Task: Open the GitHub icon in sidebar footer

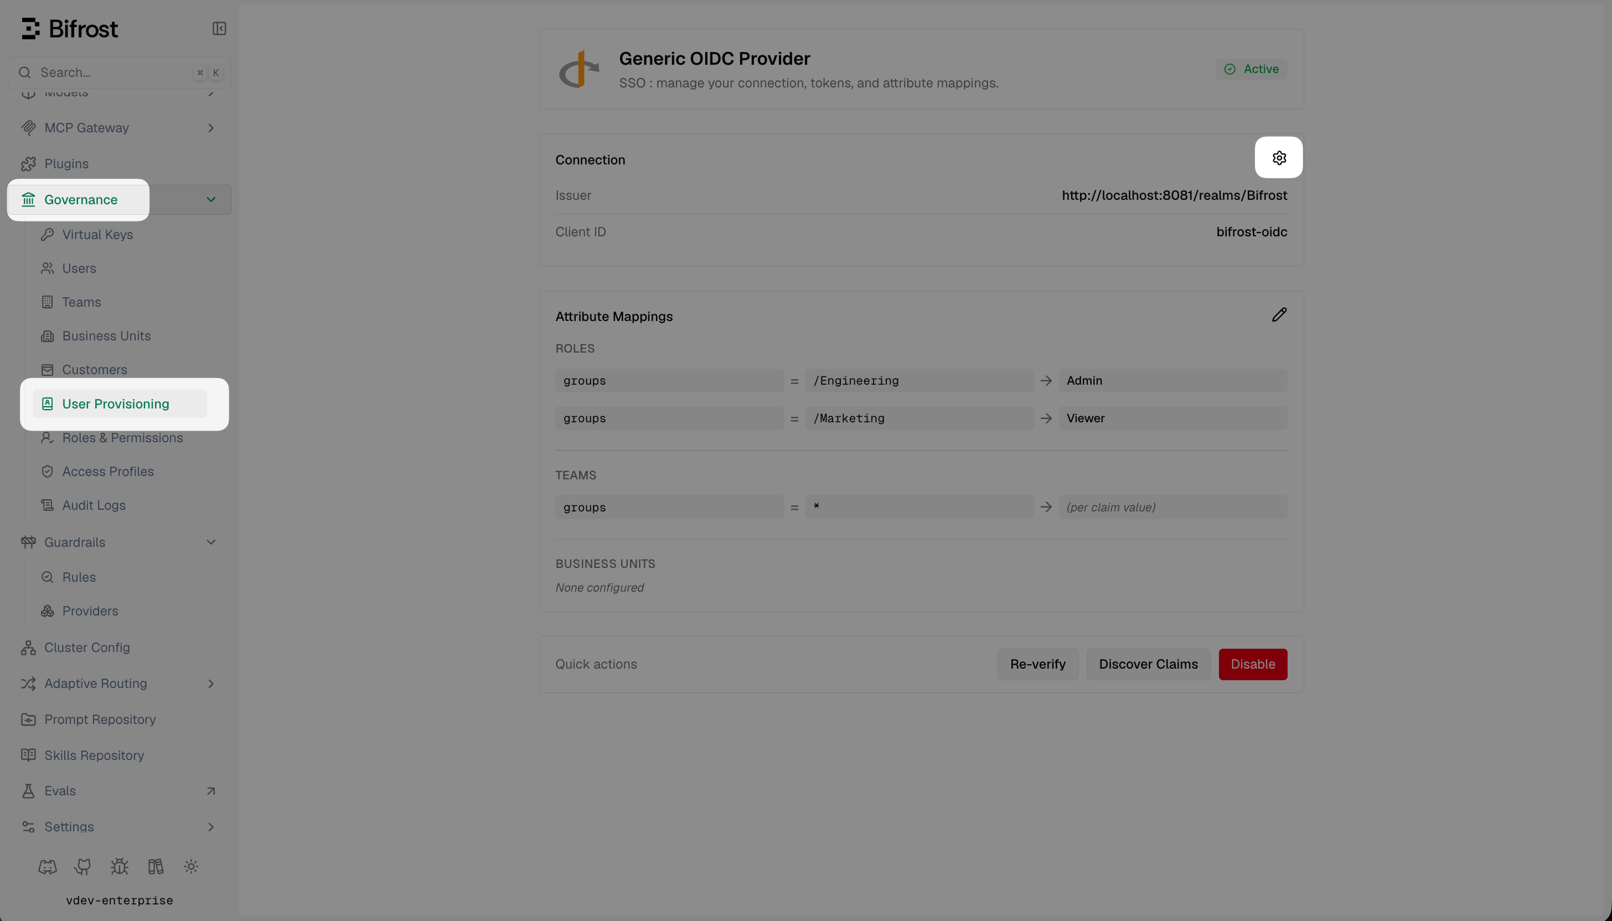Action: tap(83, 867)
